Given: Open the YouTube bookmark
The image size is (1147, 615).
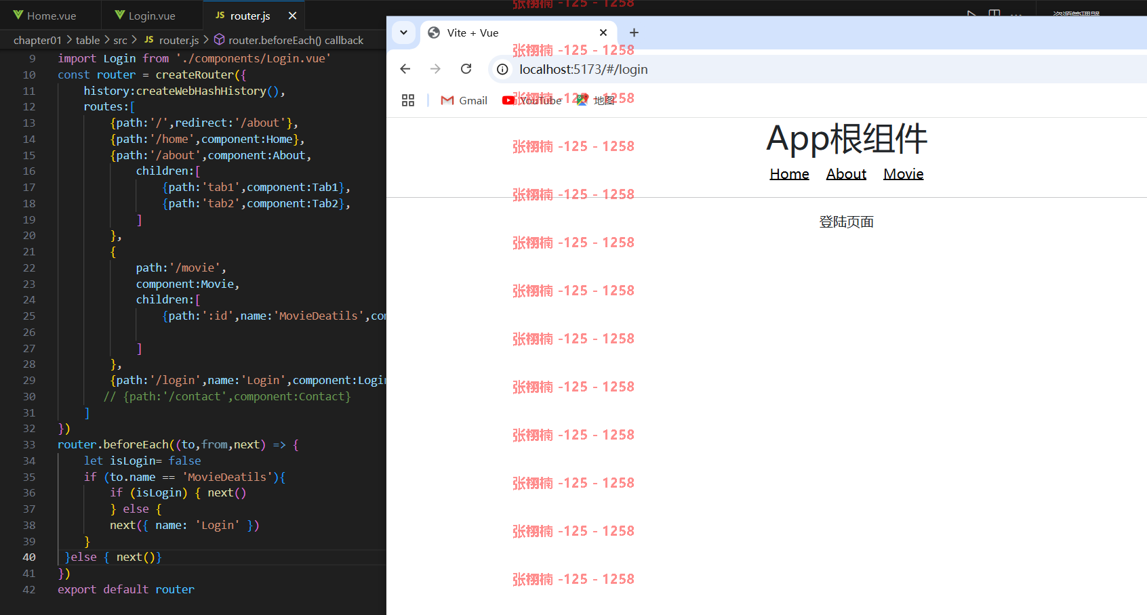Looking at the screenshot, I should point(532,100).
